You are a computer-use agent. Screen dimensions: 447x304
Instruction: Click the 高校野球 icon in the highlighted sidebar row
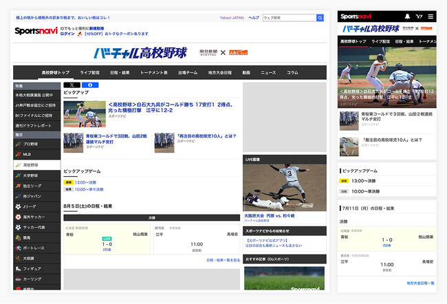click(x=19, y=165)
